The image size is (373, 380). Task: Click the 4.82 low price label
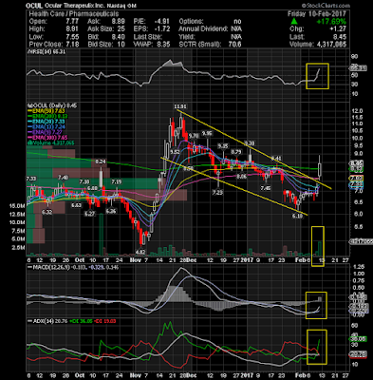click(x=140, y=252)
